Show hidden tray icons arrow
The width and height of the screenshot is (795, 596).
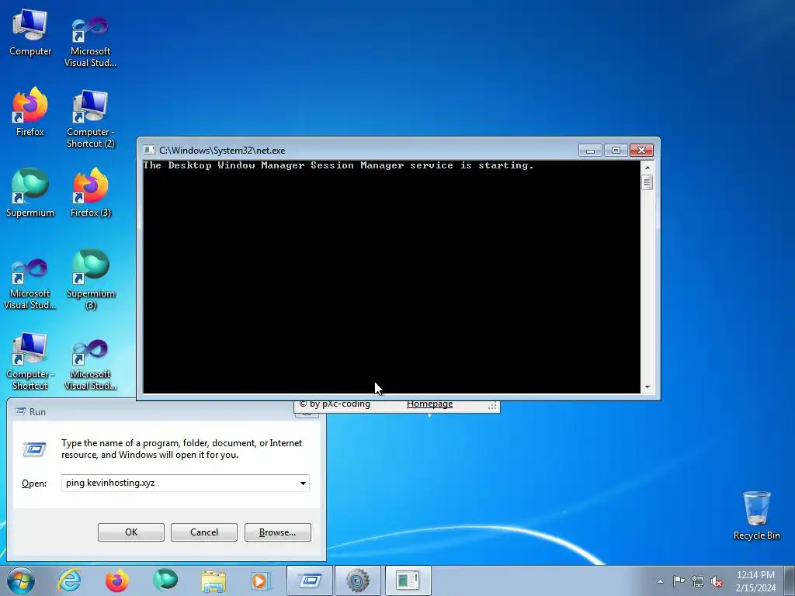[x=660, y=581]
